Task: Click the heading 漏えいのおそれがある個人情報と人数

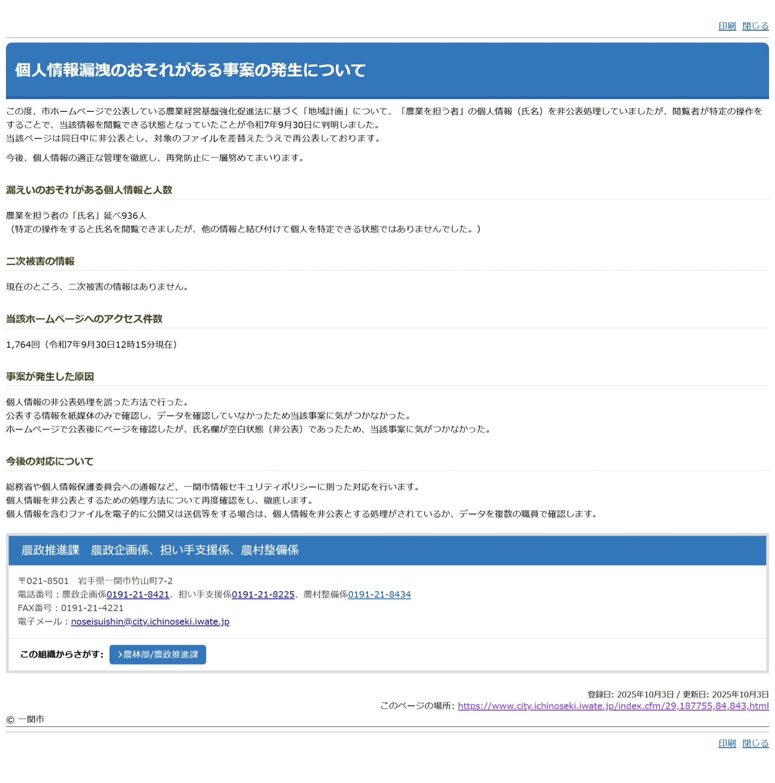Action: coord(89,190)
